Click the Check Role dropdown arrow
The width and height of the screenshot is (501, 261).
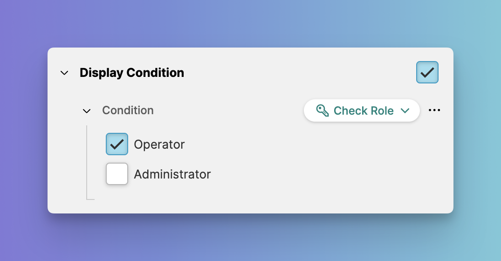(405, 111)
